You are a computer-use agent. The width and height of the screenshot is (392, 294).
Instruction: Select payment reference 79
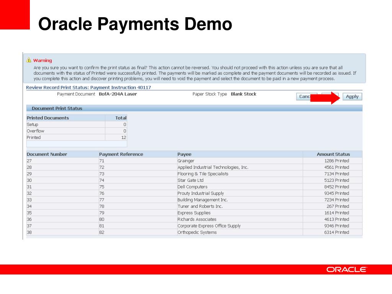point(102,213)
